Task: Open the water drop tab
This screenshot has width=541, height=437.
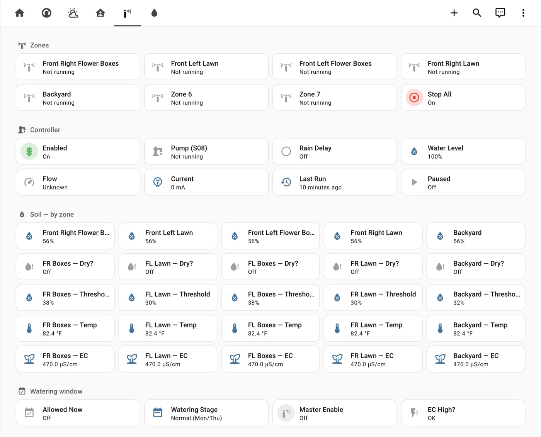Action: tap(154, 13)
